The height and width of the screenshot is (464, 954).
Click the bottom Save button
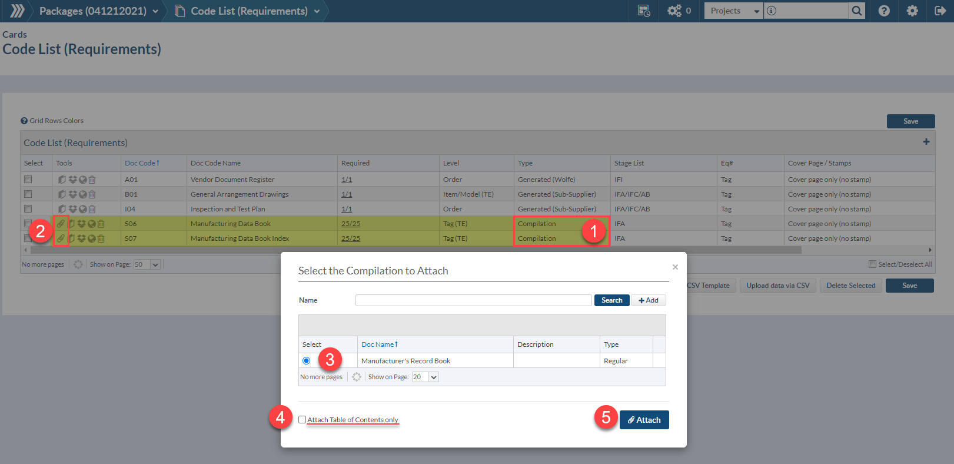(910, 286)
